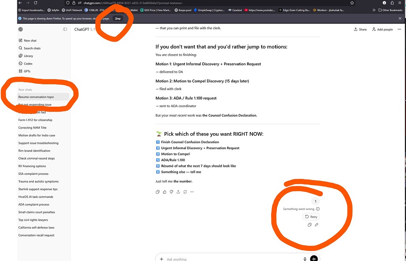Copy the assistant's response

(x=157, y=192)
